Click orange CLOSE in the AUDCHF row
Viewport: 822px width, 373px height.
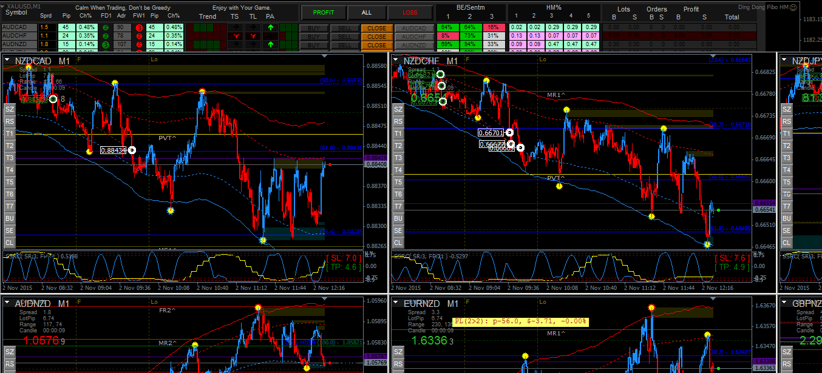(x=376, y=36)
